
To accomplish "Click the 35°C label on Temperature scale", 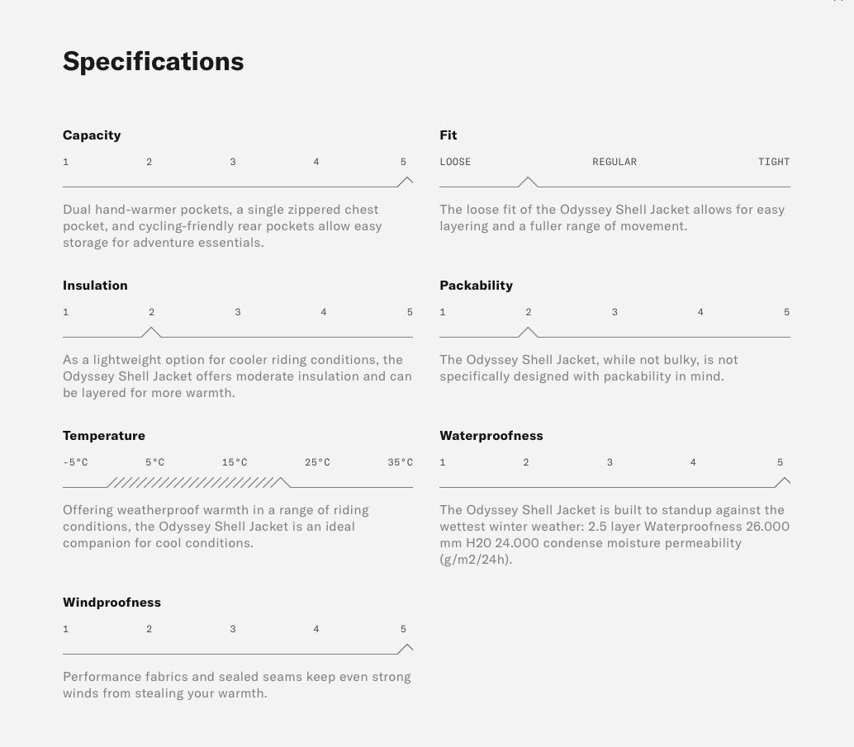I will 400,462.
